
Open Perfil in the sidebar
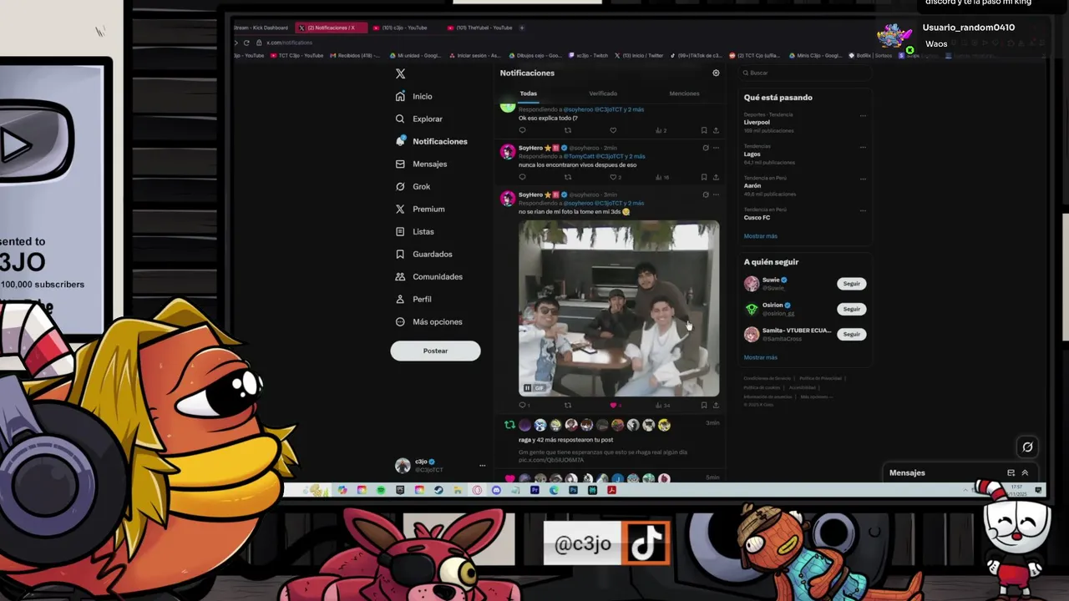coord(414,299)
